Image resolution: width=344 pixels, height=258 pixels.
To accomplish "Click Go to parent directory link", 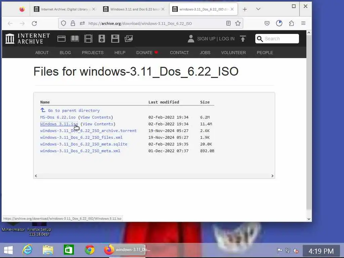I will coord(74,111).
